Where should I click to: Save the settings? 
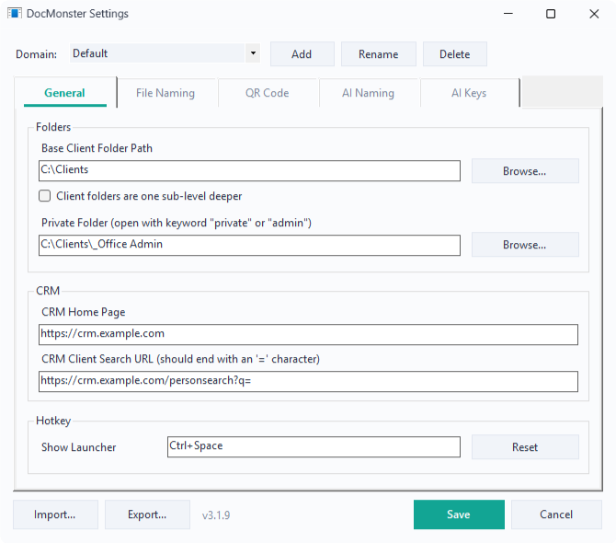pos(459,514)
